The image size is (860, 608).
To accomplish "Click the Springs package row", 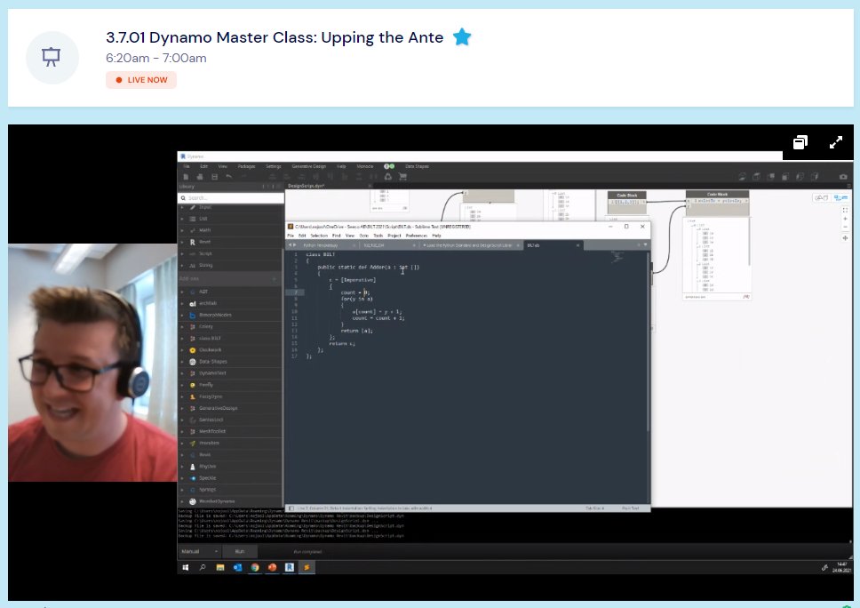I will click(x=231, y=490).
